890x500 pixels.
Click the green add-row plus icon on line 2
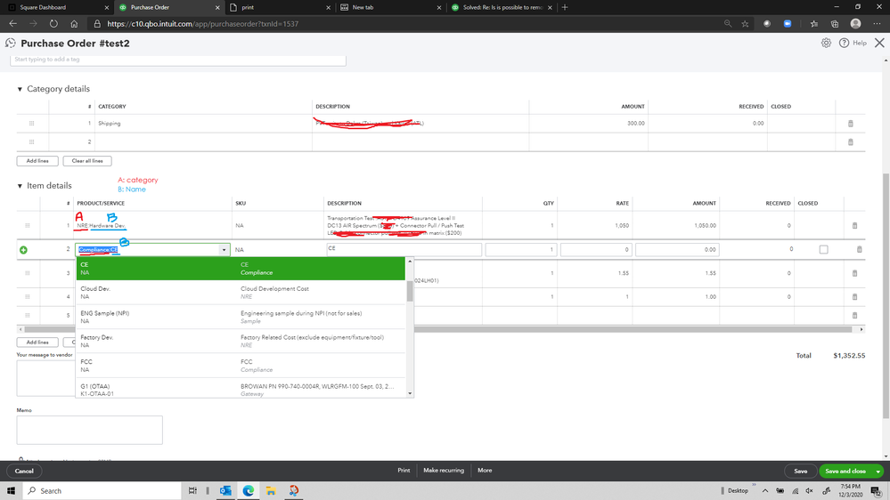(x=23, y=250)
